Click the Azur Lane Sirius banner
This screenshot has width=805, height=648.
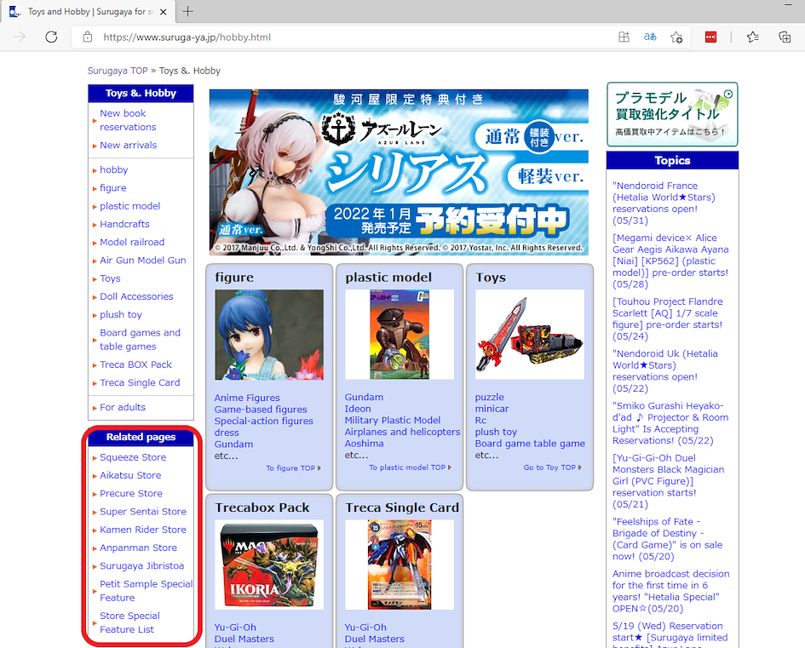(x=399, y=172)
